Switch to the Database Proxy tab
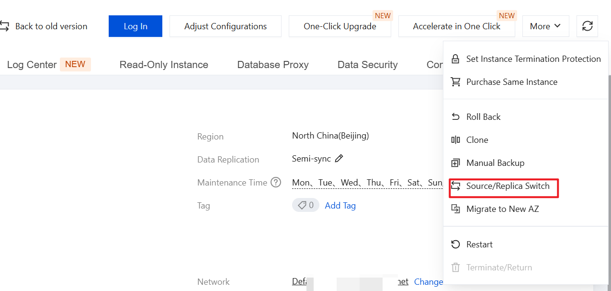 (273, 65)
